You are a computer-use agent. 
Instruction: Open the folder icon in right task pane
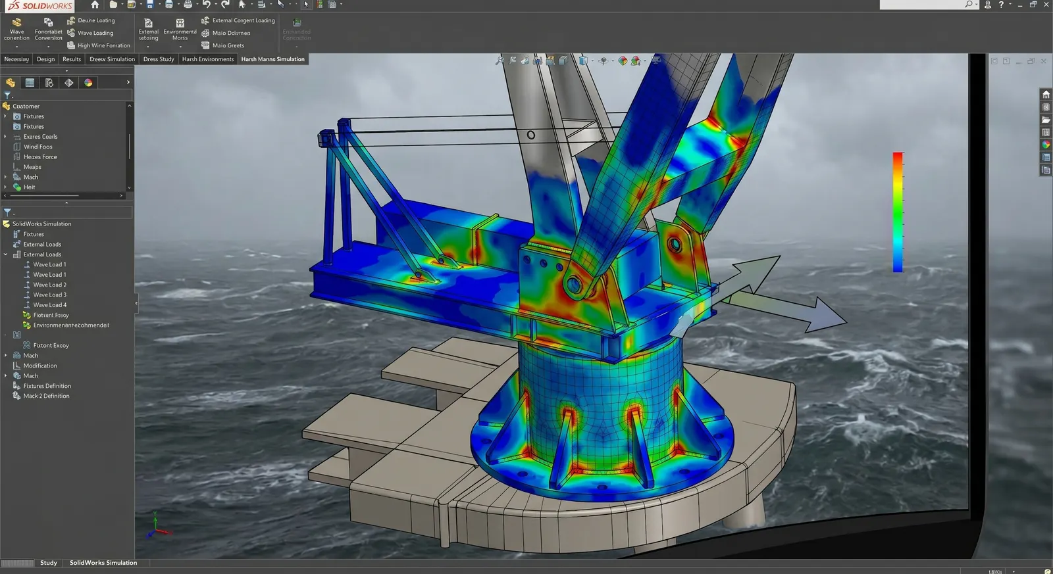[1046, 120]
